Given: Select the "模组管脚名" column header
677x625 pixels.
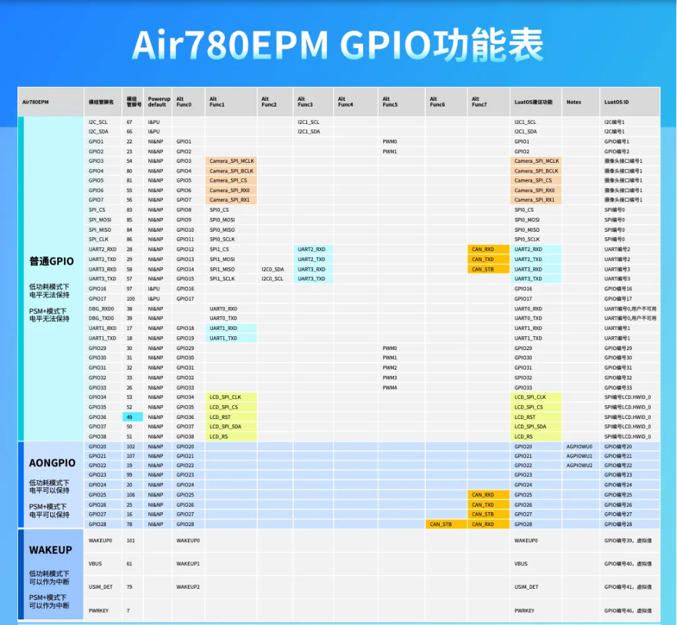Looking at the screenshot, I should coord(102,102).
